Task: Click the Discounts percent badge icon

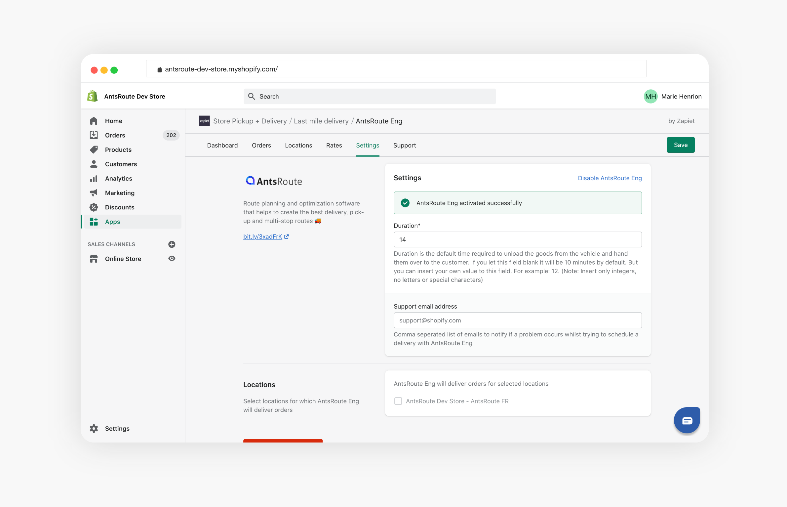Action: coord(94,207)
